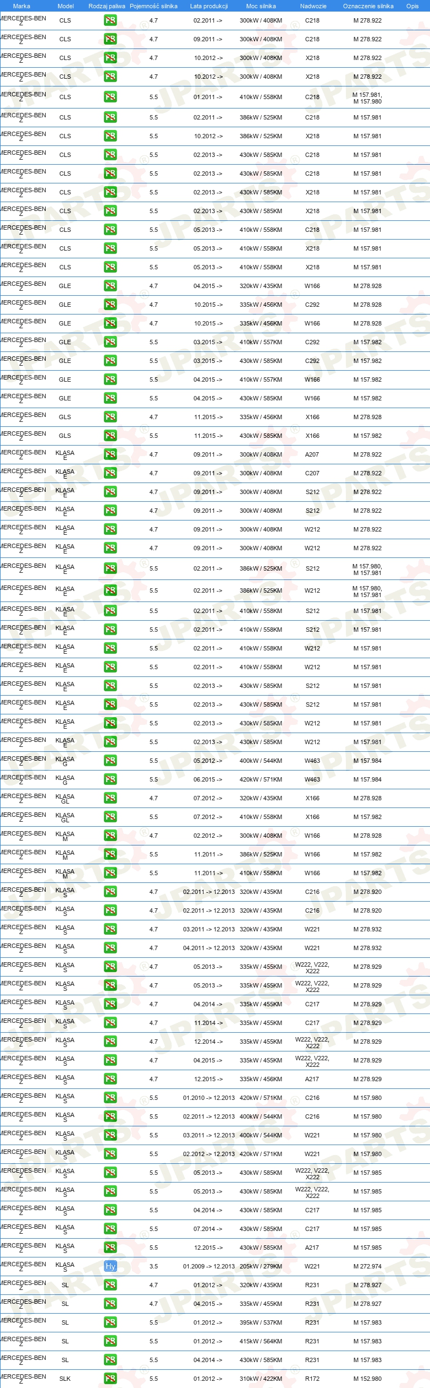Select petrol icon in KLASA GL 5.5 row
430x1388 pixels.
pyautogui.click(x=110, y=817)
